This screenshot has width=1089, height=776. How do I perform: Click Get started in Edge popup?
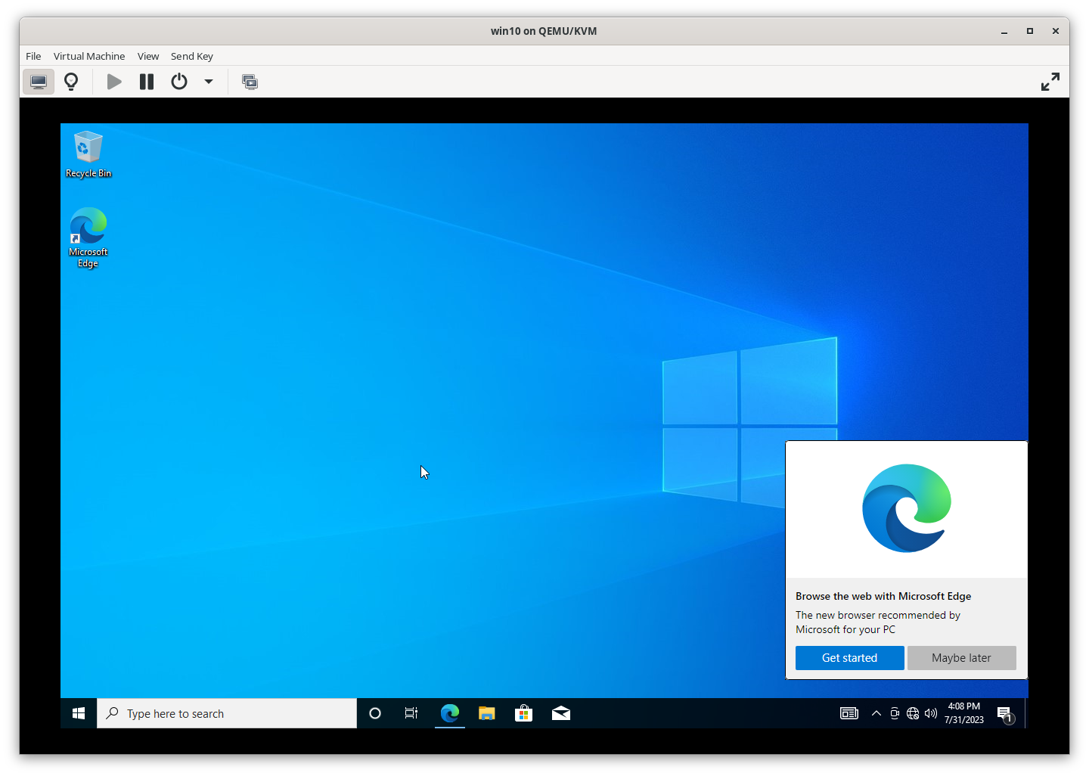pyautogui.click(x=849, y=658)
